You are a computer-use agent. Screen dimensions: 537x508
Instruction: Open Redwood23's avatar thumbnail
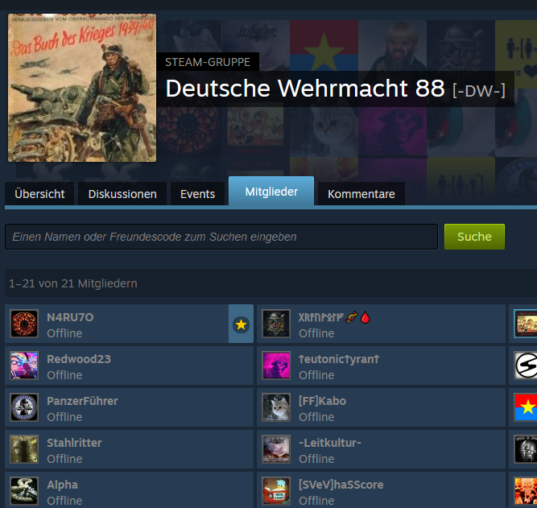(x=24, y=366)
